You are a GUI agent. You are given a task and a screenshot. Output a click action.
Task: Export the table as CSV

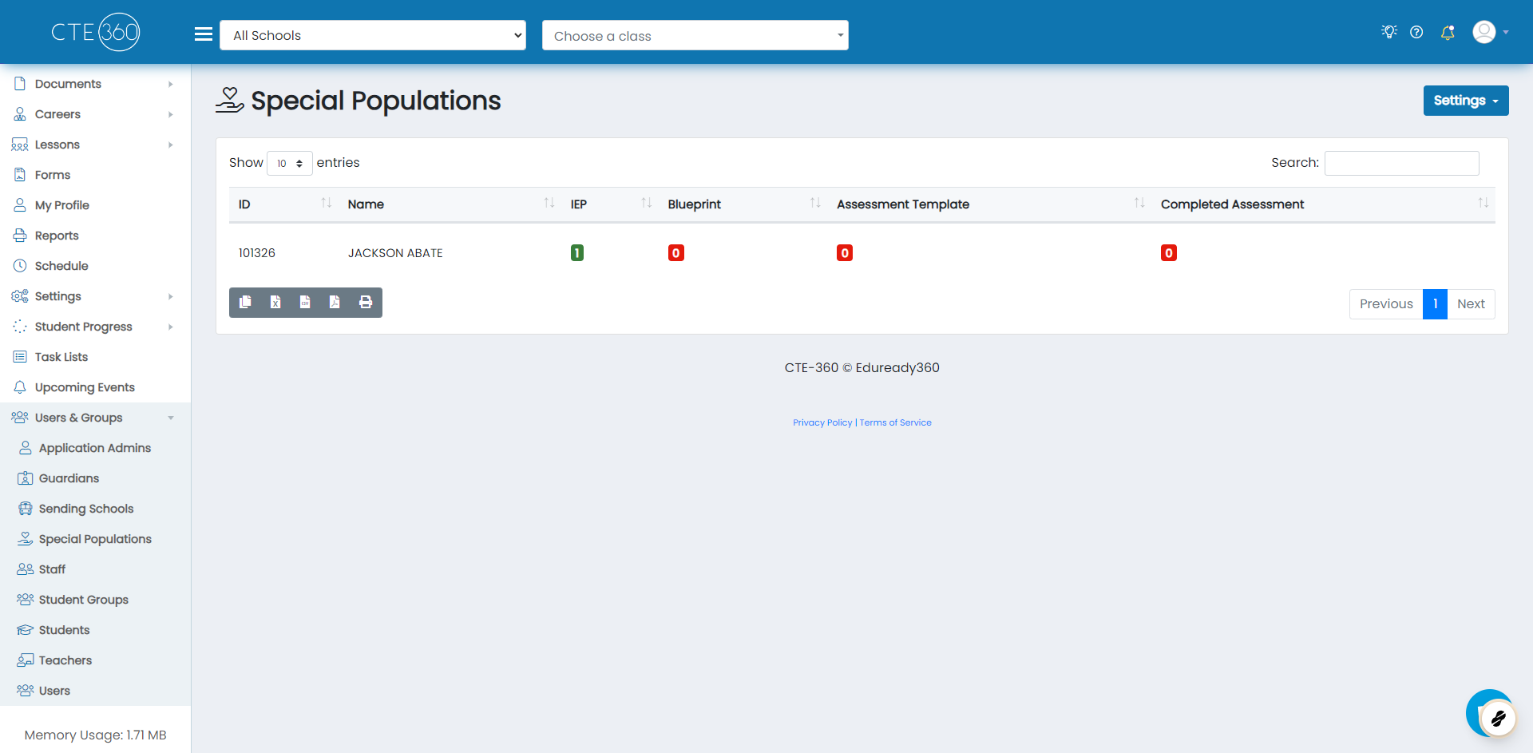(305, 302)
